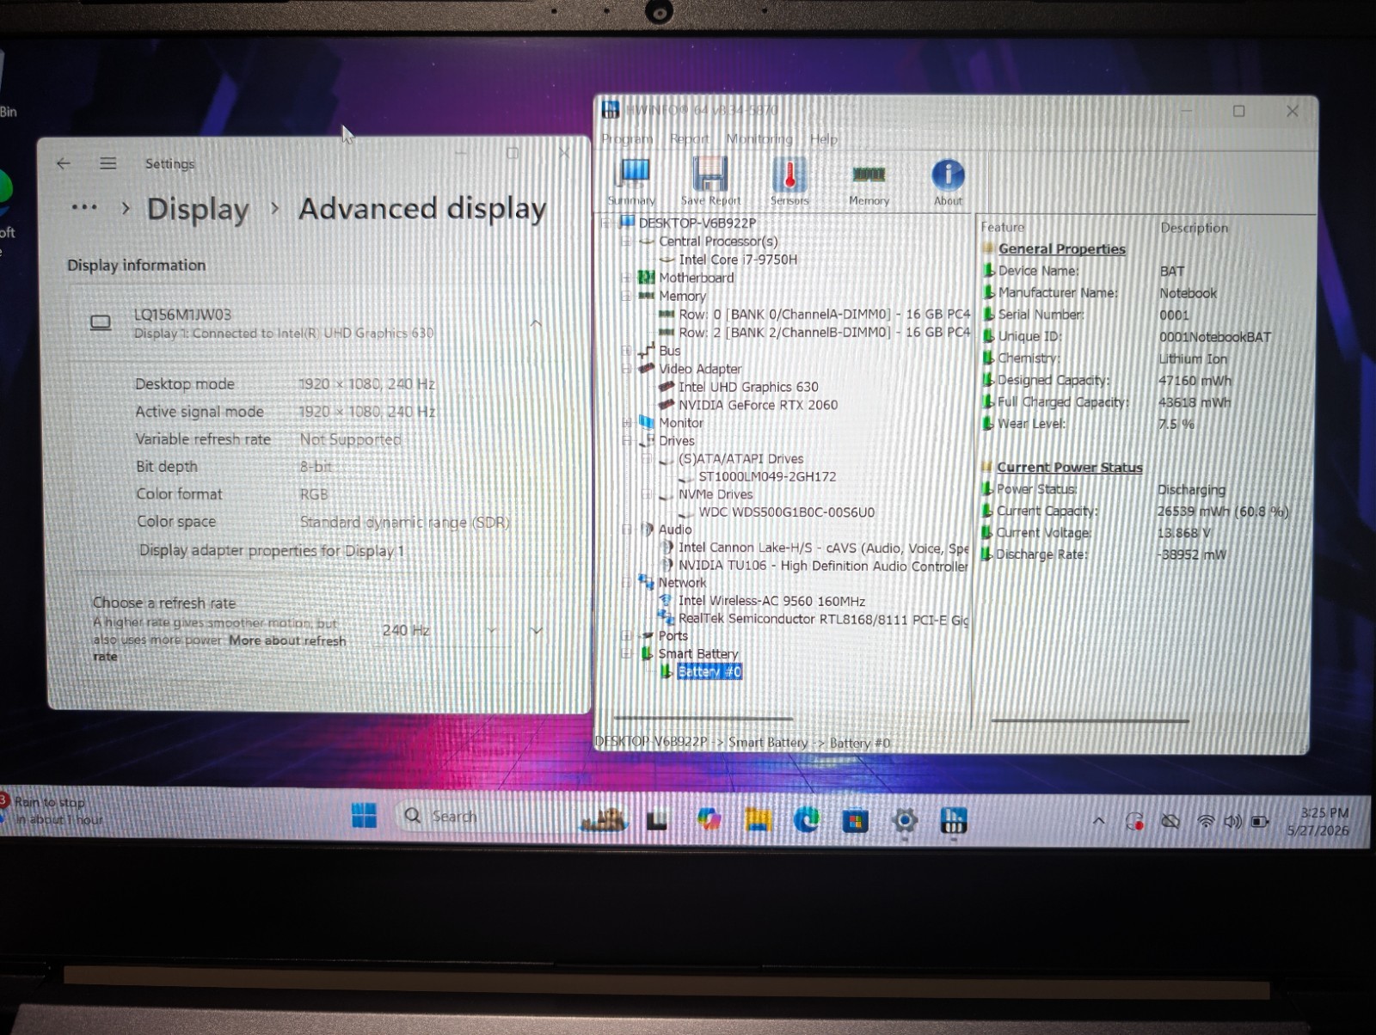Select Intel Wireless-AC 9560 160MHz adapter
Screen dimensions: 1376x1035
771,601
